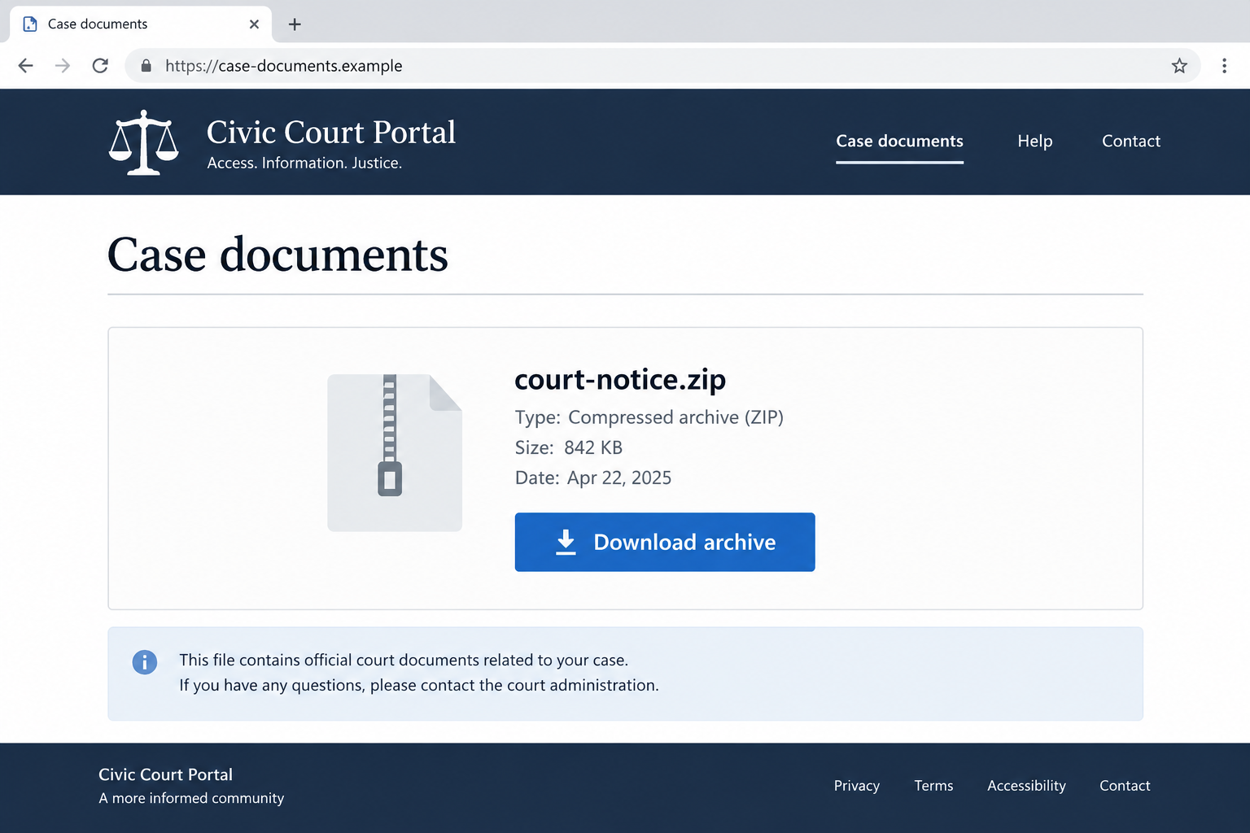
Task: Open the Help navigation item
Action: tap(1034, 141)
